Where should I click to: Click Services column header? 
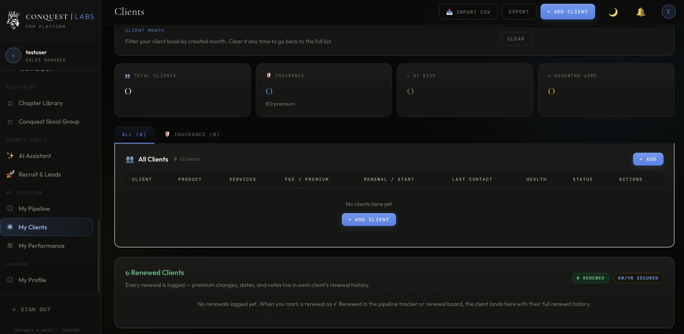[242, 179]
